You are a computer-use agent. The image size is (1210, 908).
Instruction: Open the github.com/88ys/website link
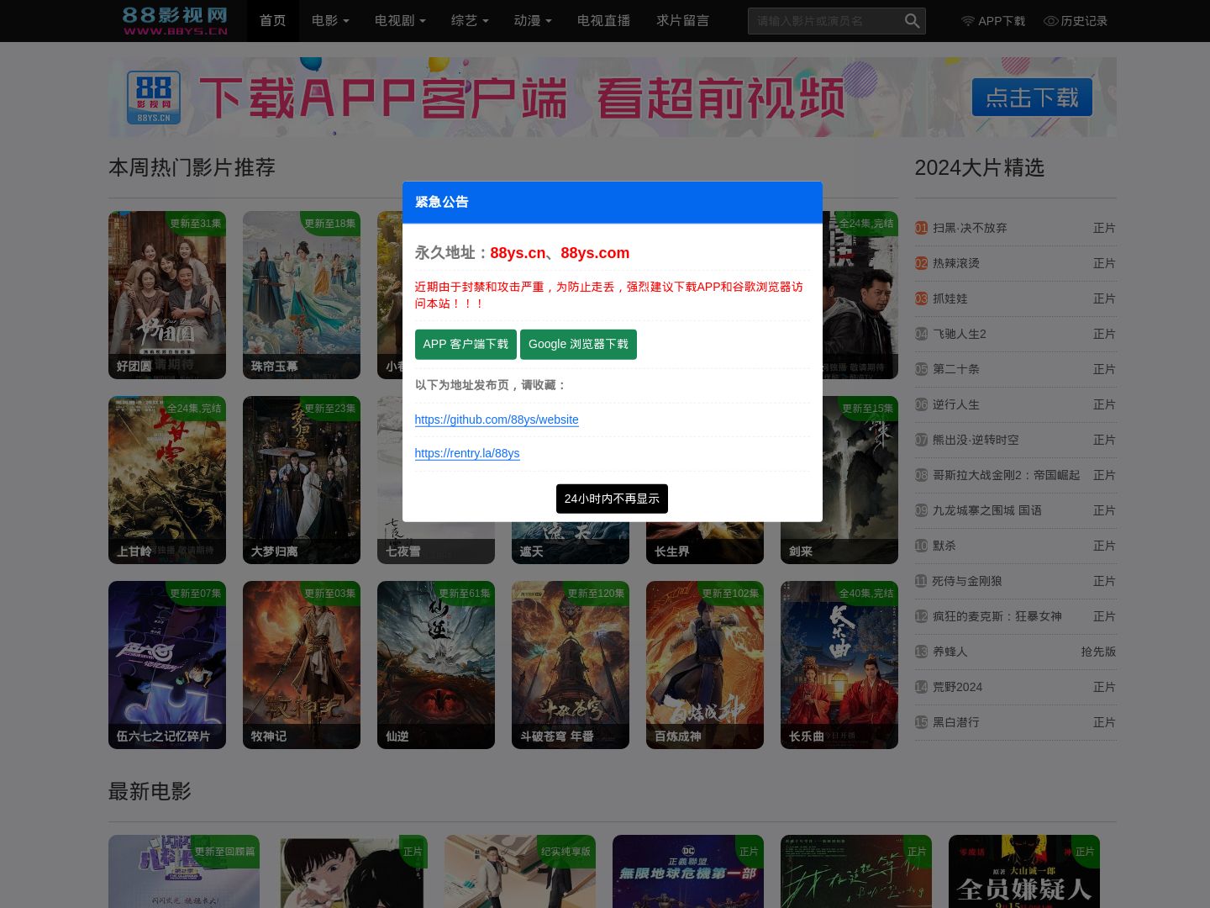point(497,420)
